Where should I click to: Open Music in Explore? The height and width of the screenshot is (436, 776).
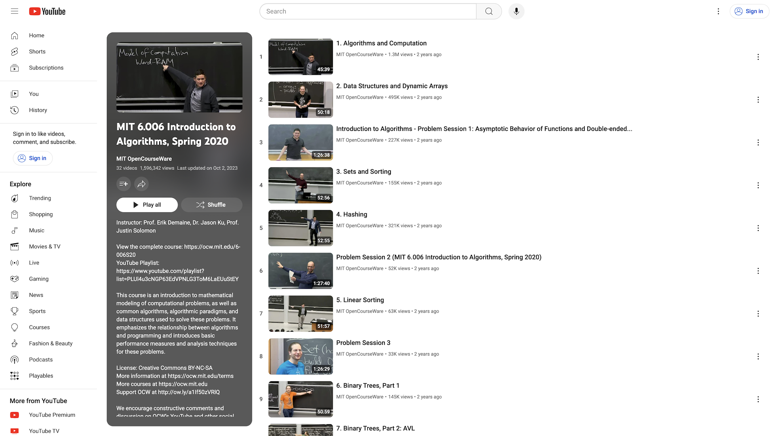point(48,231)
